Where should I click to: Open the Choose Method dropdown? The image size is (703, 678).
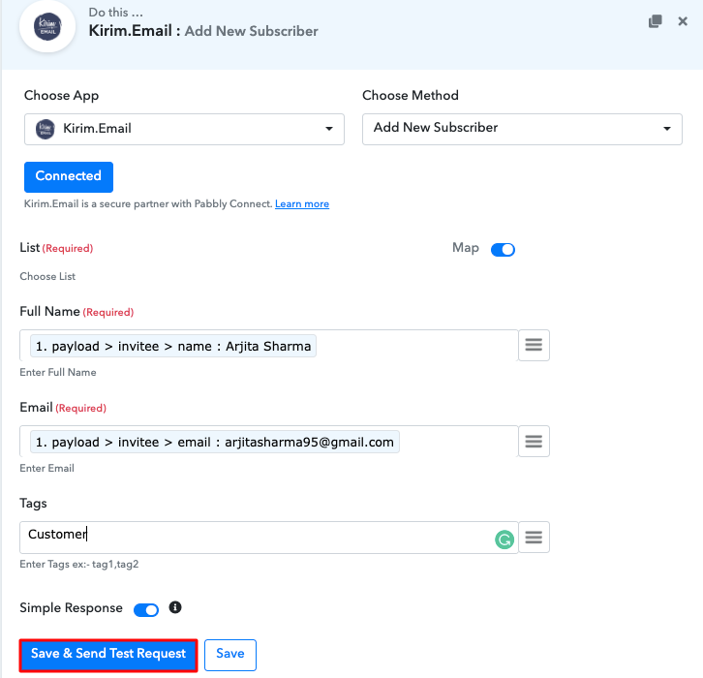(522, 129)
